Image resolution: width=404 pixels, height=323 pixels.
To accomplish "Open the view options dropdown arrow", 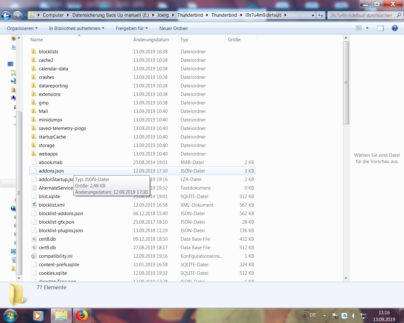I will (367, 28).
